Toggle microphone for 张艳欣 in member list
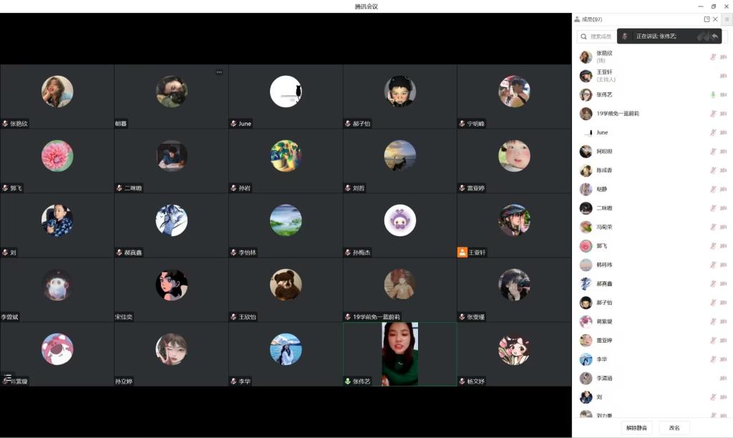The image size is (733, 438). click(713, 57)
